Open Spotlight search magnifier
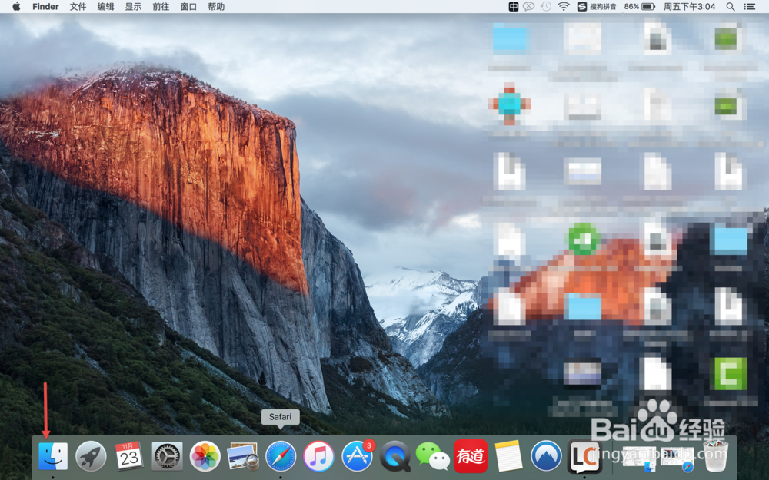The width and height of the screenshot is (769, 480). tap(731, 6)
